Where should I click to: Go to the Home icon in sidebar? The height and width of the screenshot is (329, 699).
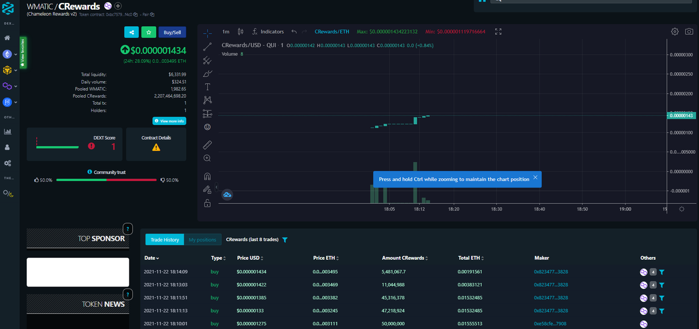tap(8, 38)
